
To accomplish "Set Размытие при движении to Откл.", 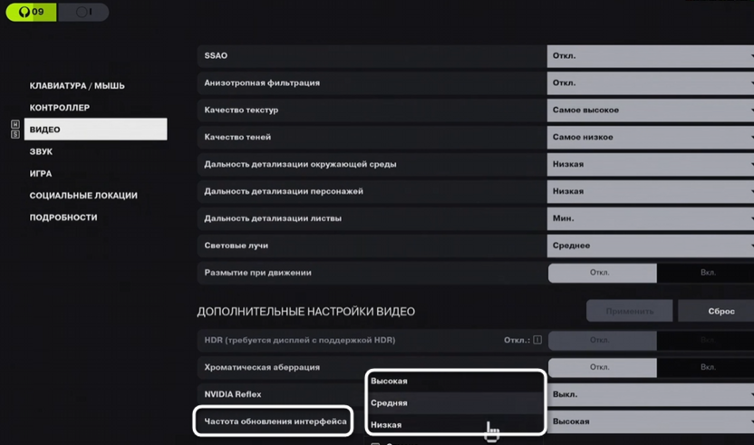I will 602,273.
